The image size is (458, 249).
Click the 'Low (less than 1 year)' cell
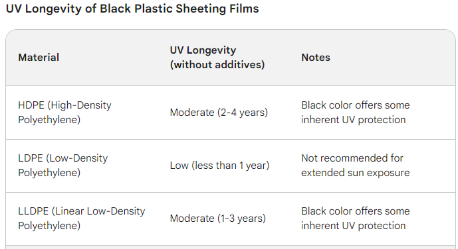[x=219, y=165]
